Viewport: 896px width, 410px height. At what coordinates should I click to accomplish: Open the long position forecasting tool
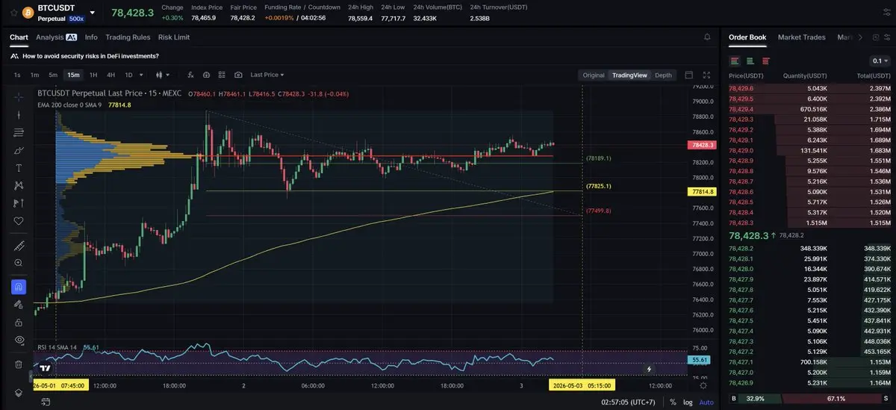(x=19, y=203)
